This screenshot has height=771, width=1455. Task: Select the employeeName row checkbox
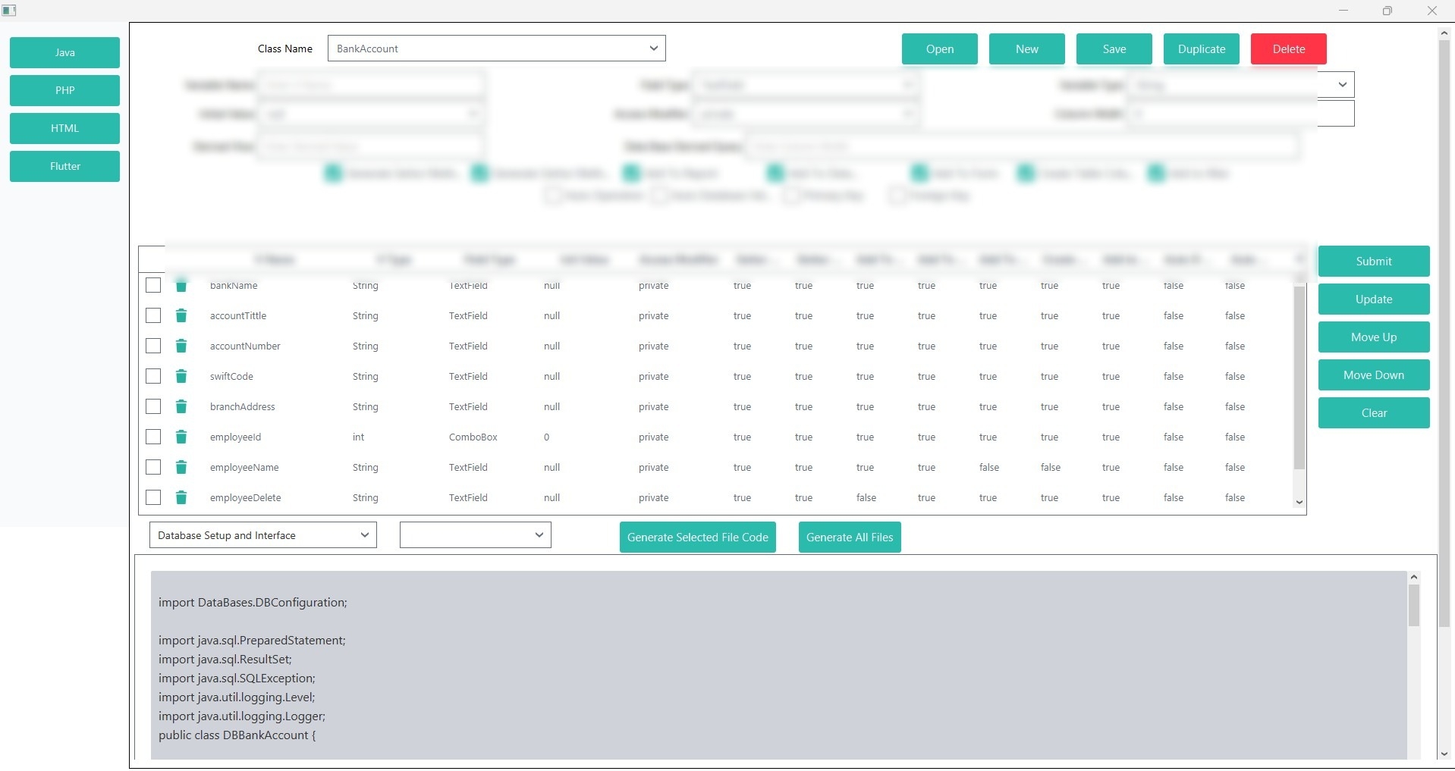(x=153, y=467)
